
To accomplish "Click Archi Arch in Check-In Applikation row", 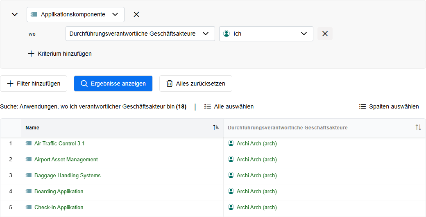I will [257, 208].
